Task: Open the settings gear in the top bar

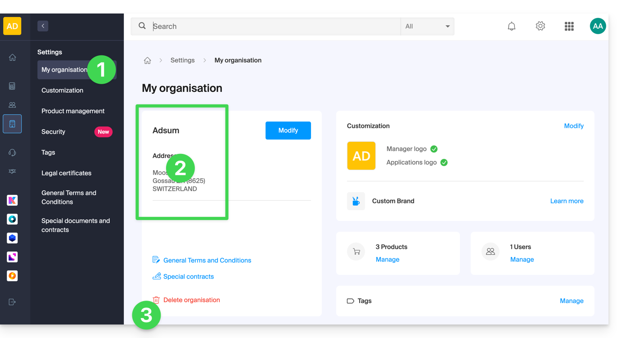Action: pos(540,26)
